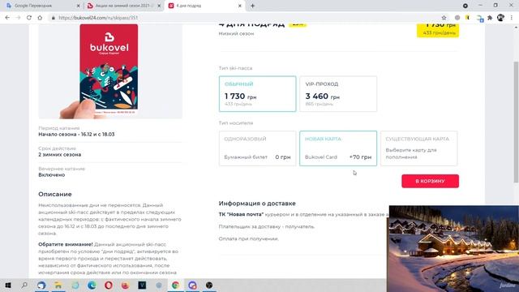
Task: Open the purple recorder app in taskbar
Action: click(x=192, y=285)
